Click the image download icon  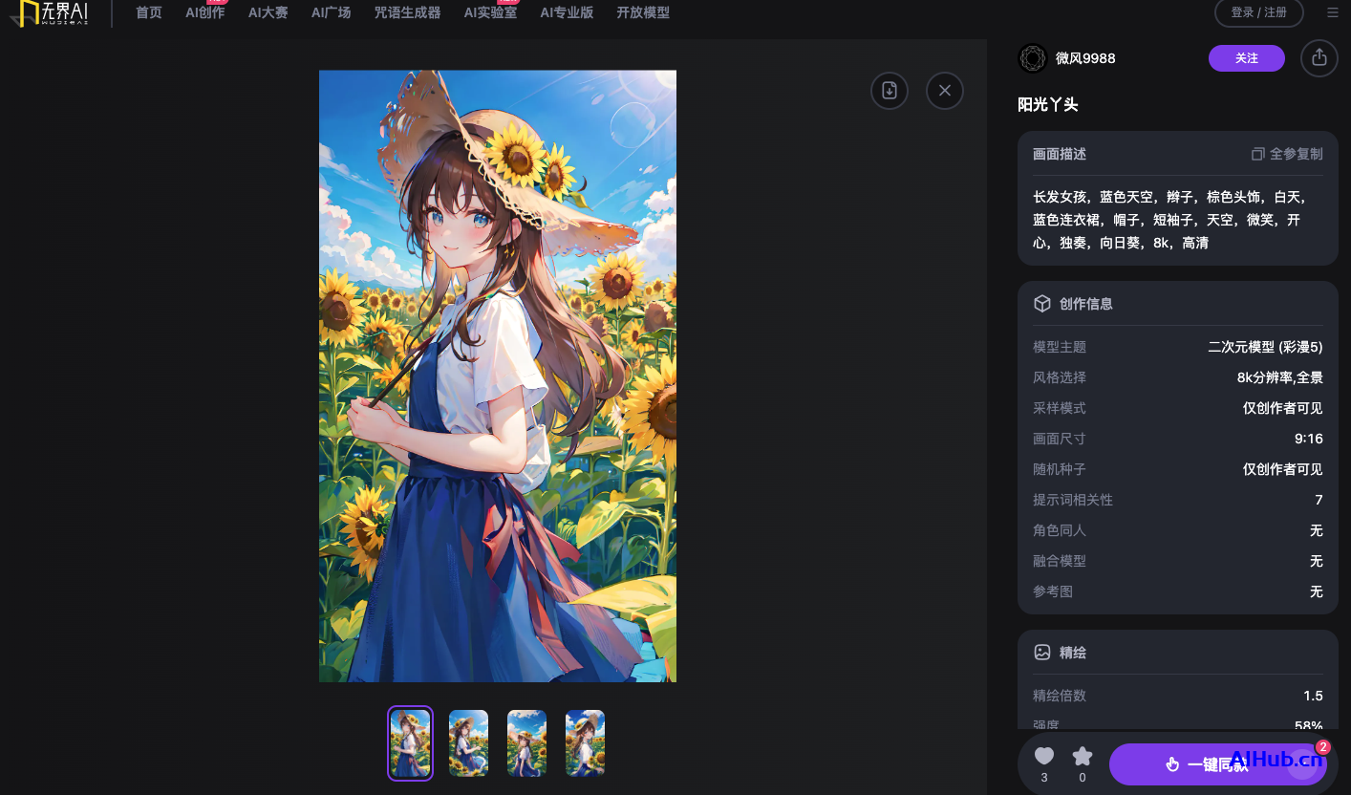click(889, 90)
